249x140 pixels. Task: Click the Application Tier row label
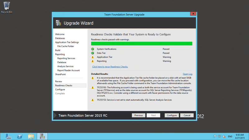(105, 57)
